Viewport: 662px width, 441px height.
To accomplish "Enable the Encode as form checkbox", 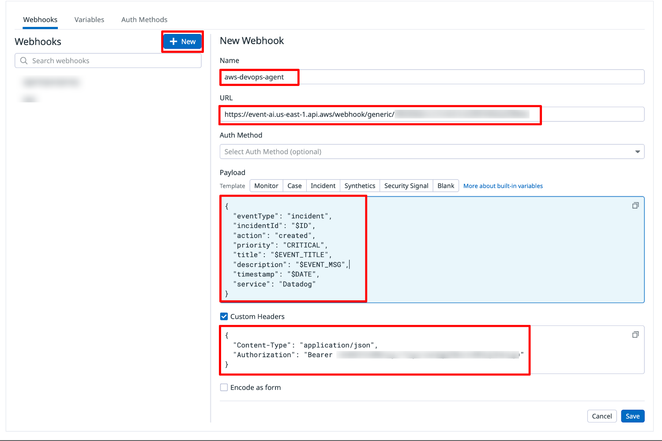I will click(x=224, y=388).
